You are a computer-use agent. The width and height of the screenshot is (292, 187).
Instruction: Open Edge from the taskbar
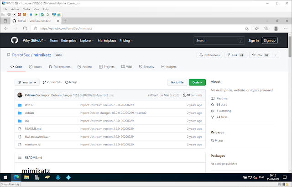pos(16,177)
